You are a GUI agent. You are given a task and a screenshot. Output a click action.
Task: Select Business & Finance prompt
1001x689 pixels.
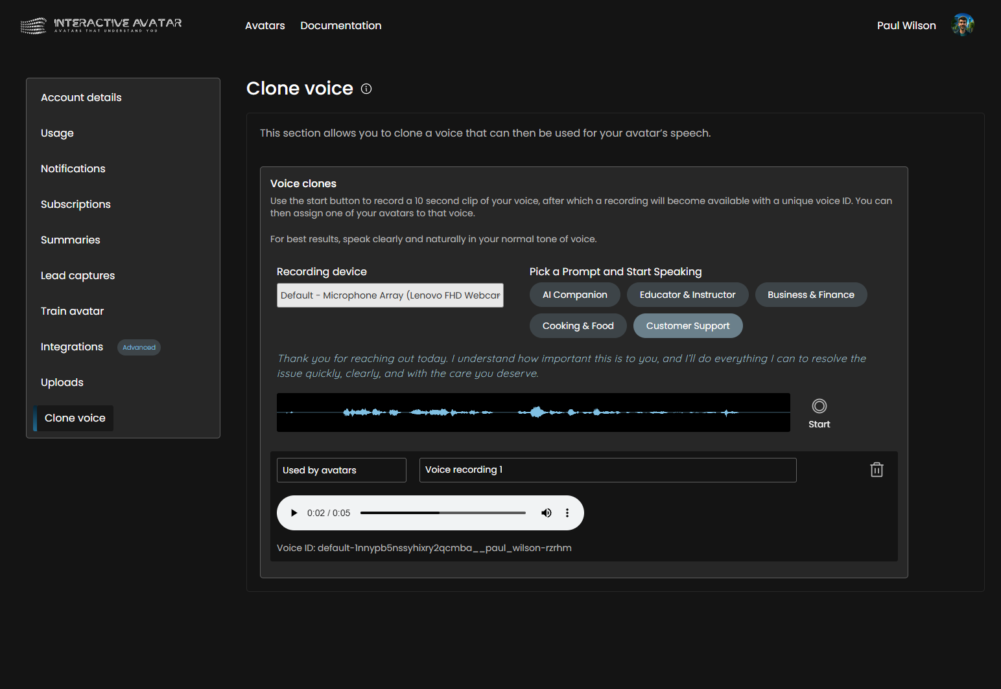[x=810, y=295]
